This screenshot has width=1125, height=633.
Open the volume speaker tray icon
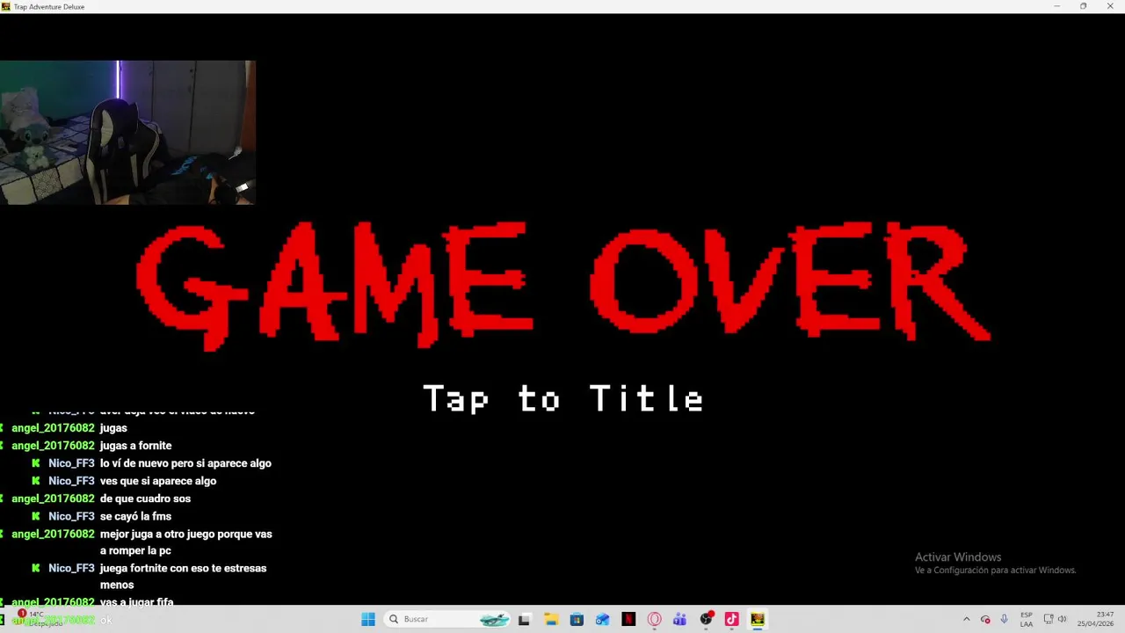1063,619
